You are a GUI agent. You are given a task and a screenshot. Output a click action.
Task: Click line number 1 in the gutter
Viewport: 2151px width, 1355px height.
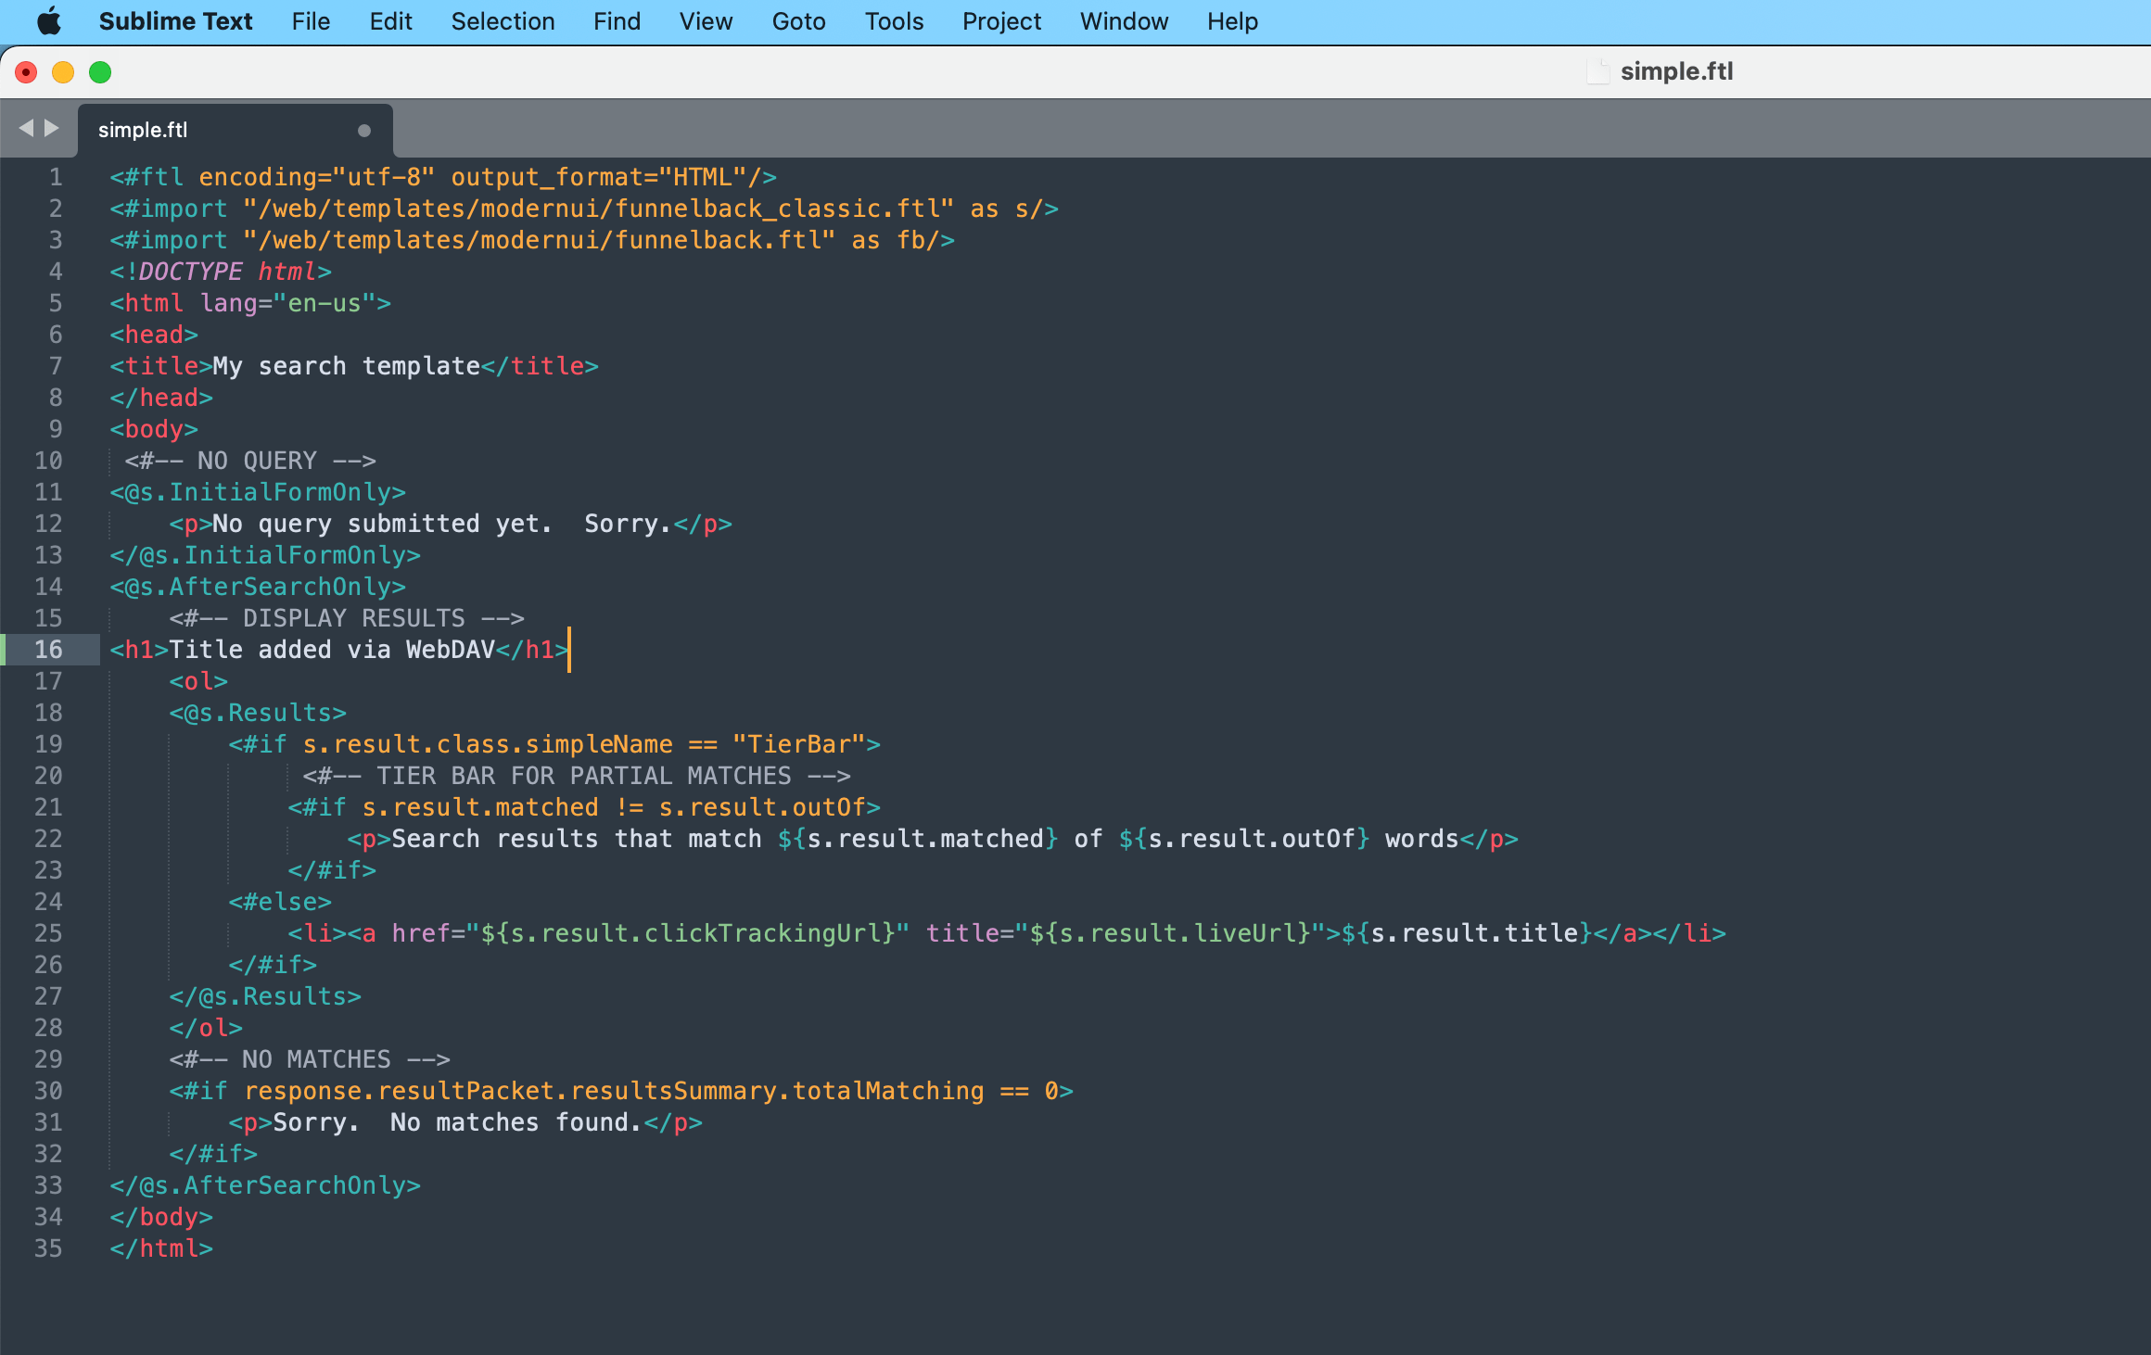click(54, 176)
